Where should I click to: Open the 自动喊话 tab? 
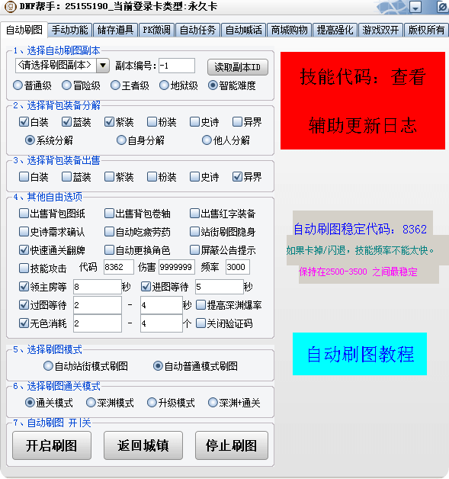pyautogui.click(x=243, y=31)
